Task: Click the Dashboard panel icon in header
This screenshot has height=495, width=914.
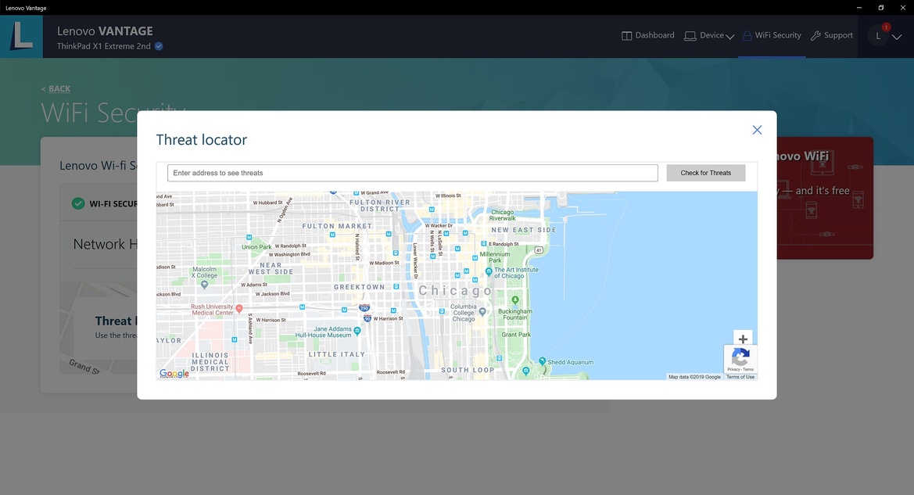Action: coord(626,35)
